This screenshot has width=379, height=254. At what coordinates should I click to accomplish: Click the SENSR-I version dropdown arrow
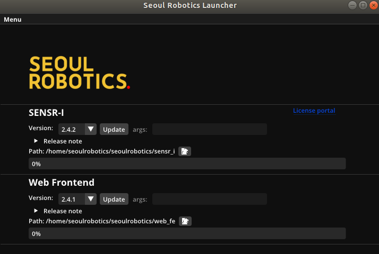[91, 130]
